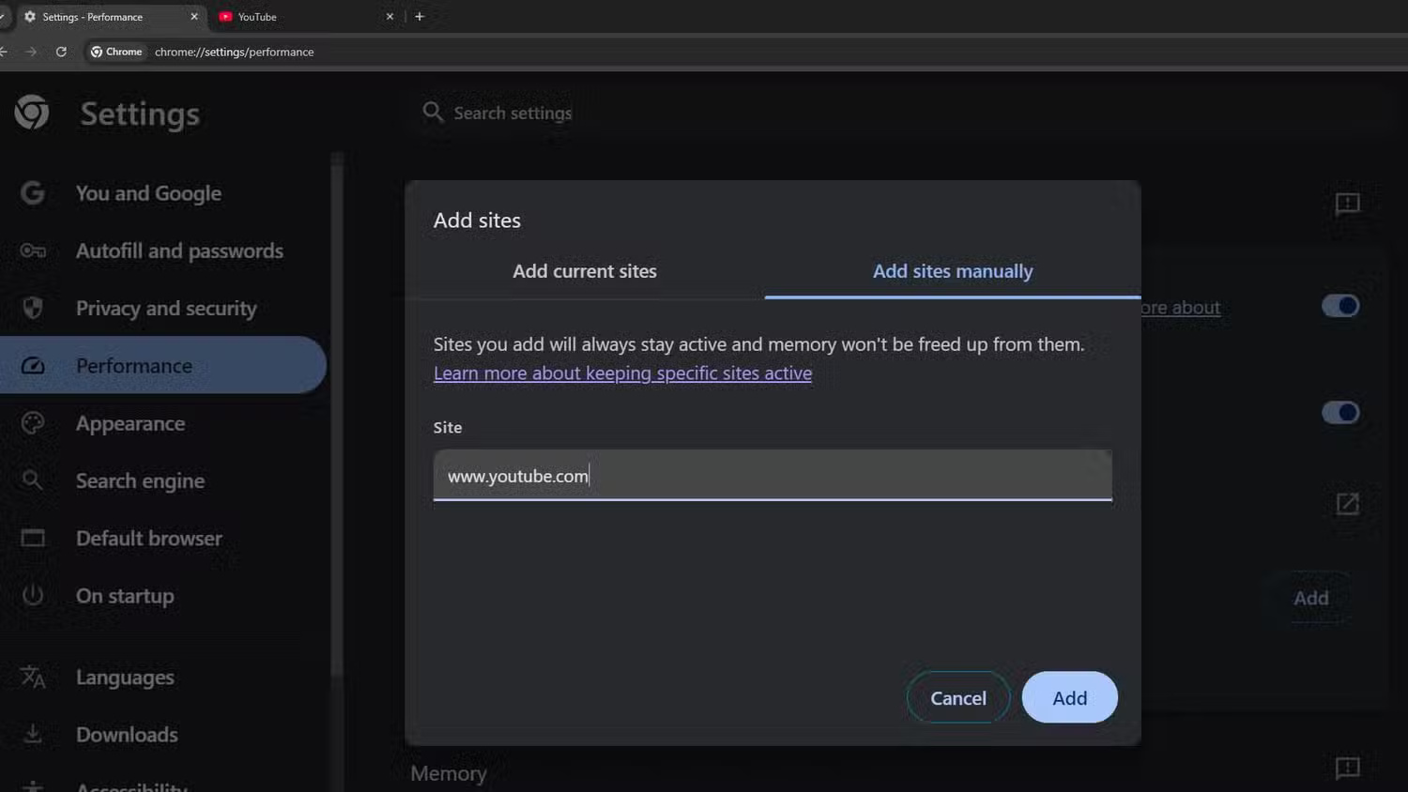The height and width of the screenshot is (792, 1408).
Task: Toggle the upper switch behind the dialog
Action: 1340,306
